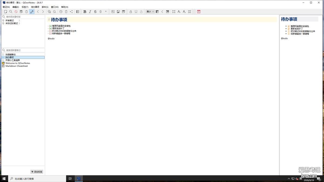
Task: Apply bold formatting
Action: click(x=85, y=12)
